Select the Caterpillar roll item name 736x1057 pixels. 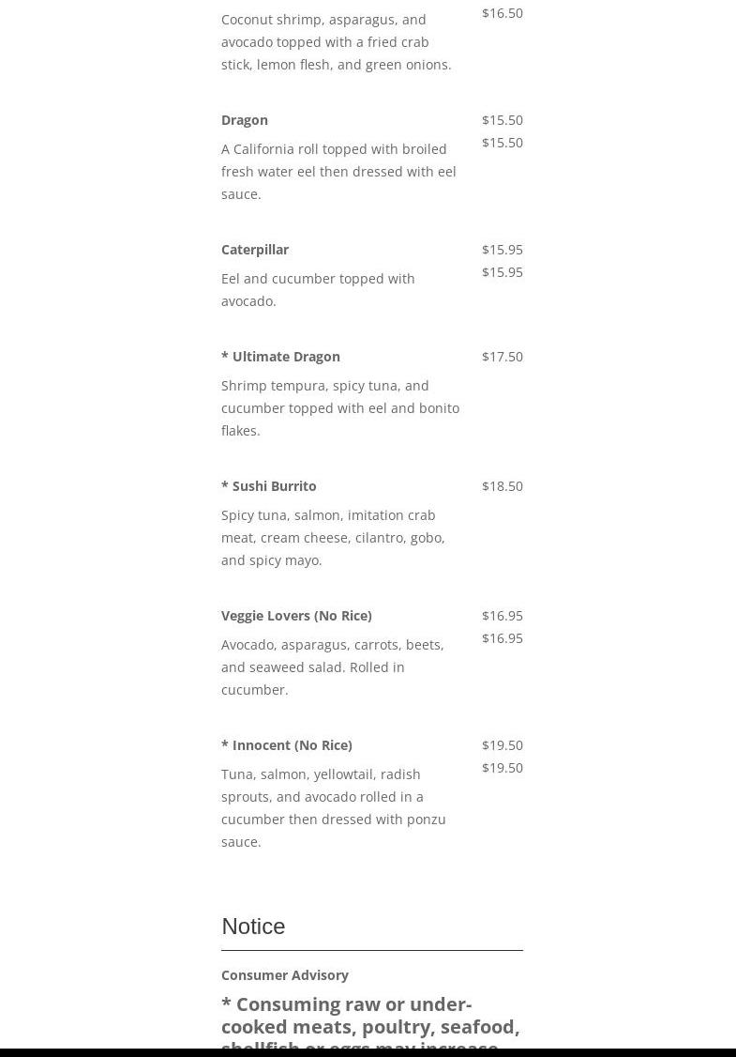click(x=255, y=249)
